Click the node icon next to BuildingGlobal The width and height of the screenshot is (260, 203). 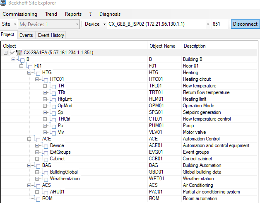pyautogui.click(x=45, y=172)
